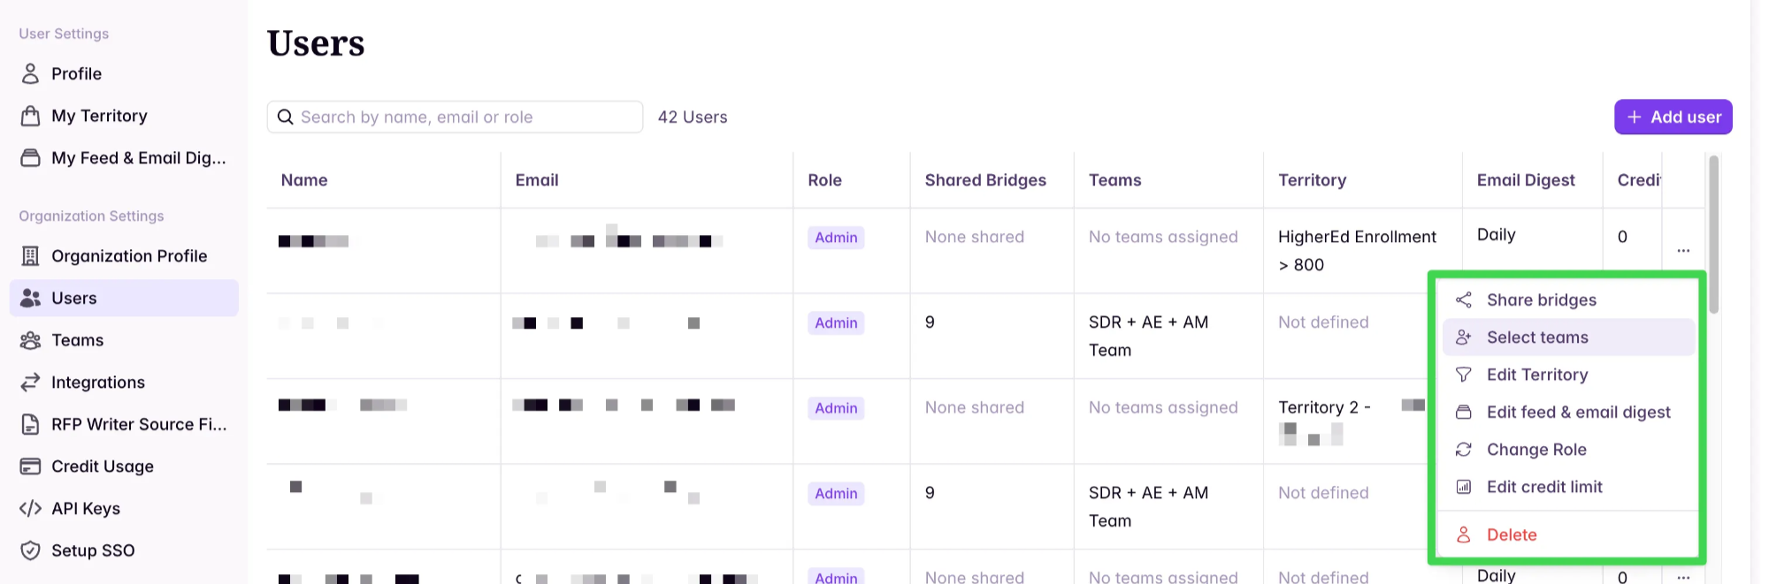Image resolution: width=1769 pixels, height=584 pixels.
Task: Click the 42 Users count label
Action: pos(693,117)
